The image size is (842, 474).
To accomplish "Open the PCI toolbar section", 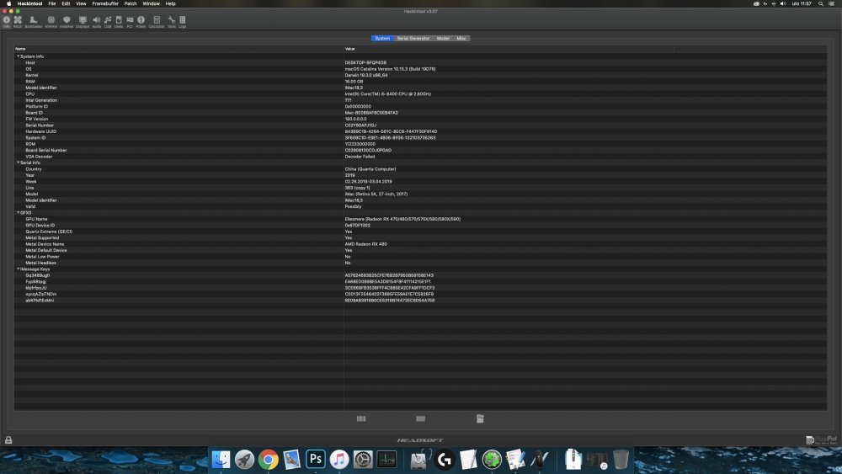I will 130,22.
